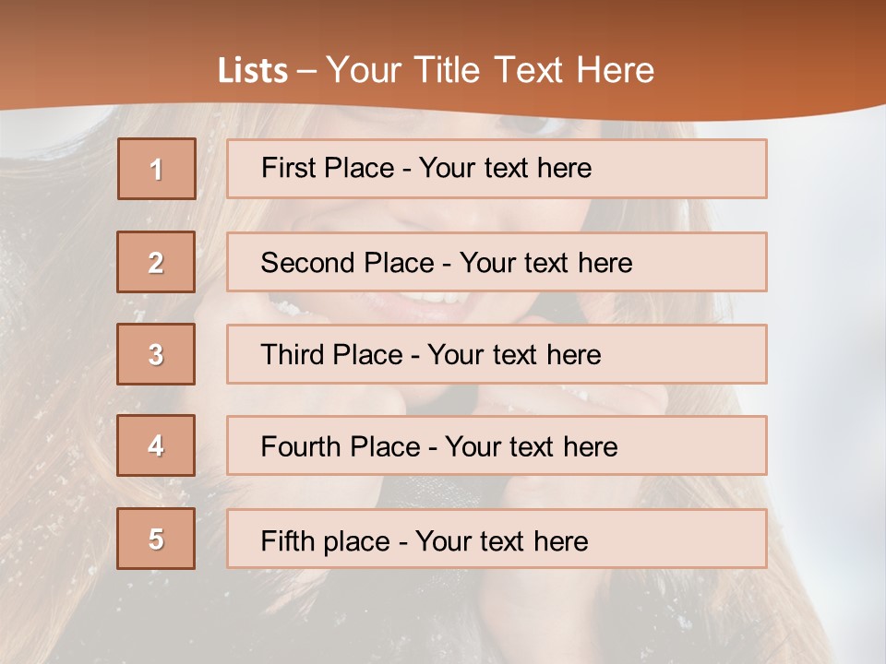Image resolution: width=886 pixels, height=664 pixels.
Task: Click "Your text here" in Fourth Place row
Action: point(532,447)
